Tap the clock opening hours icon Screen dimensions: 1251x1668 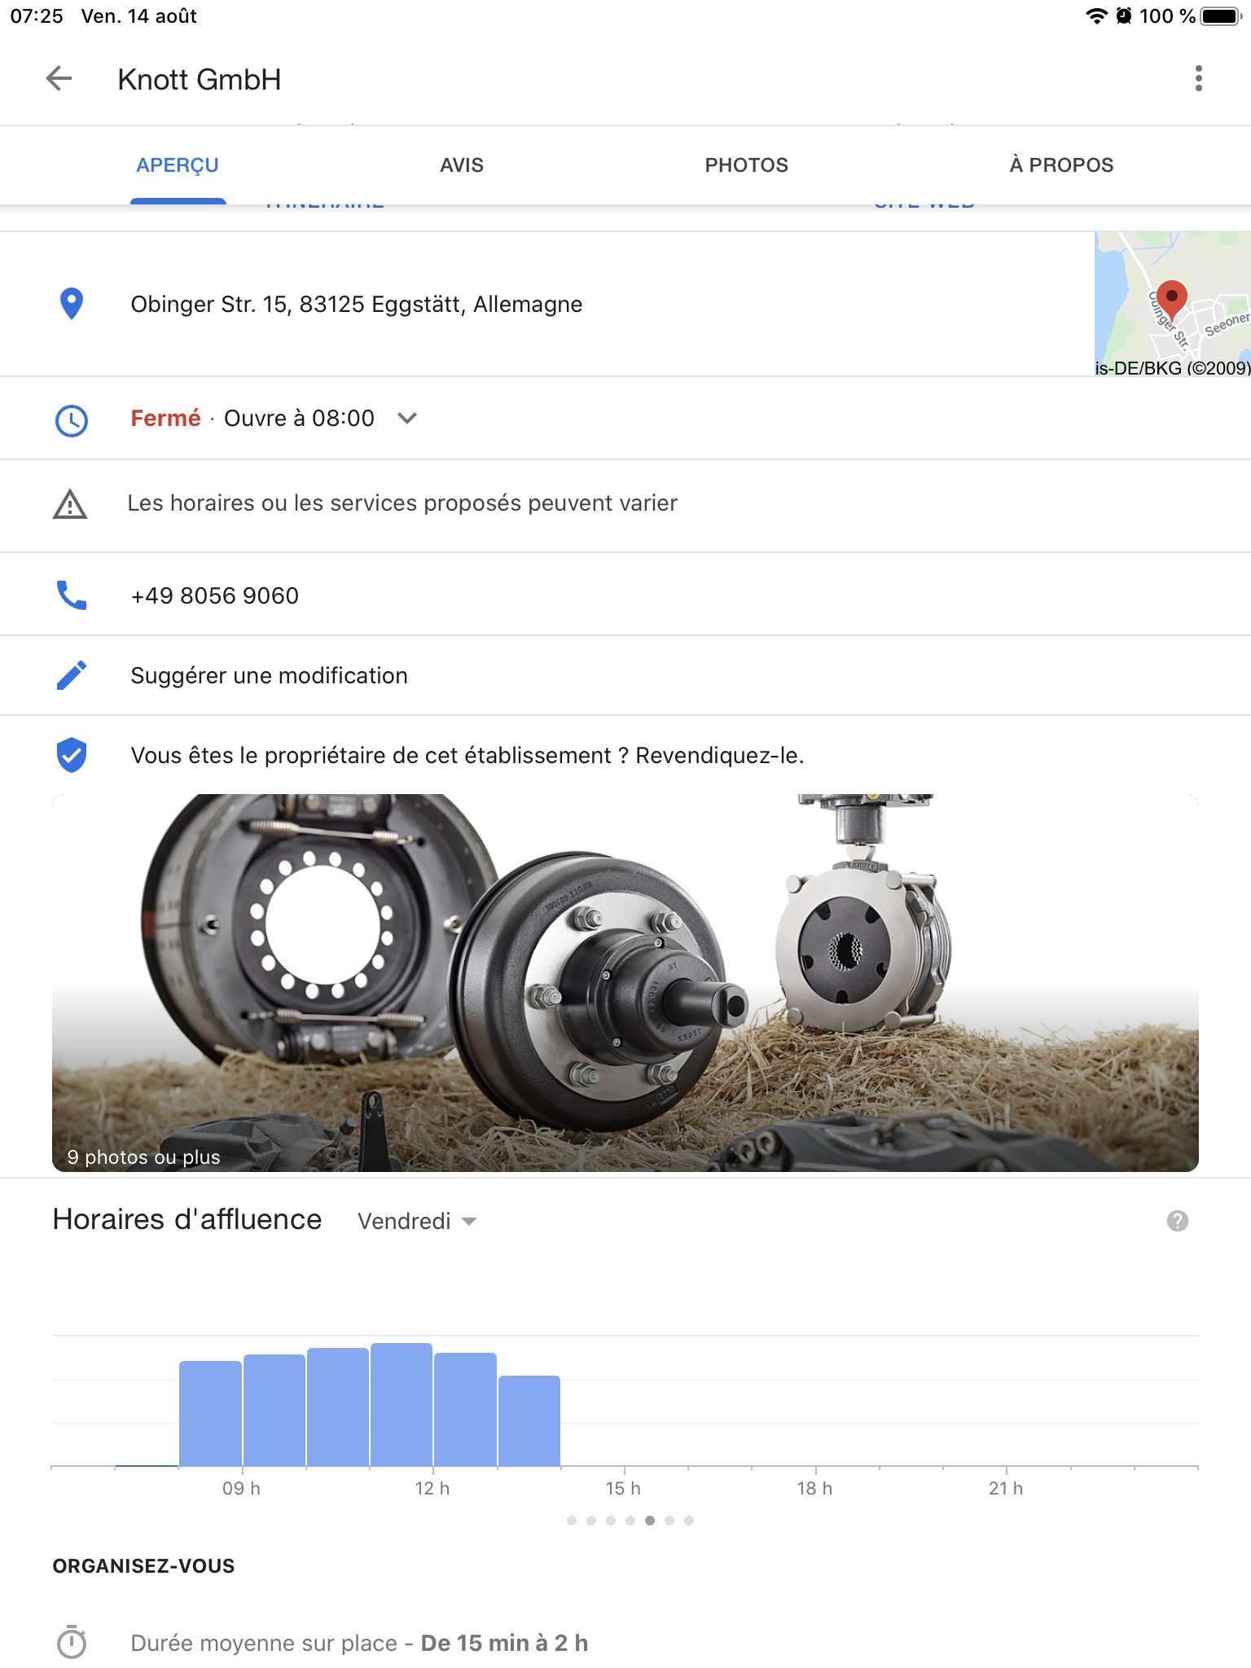point(72,420)
